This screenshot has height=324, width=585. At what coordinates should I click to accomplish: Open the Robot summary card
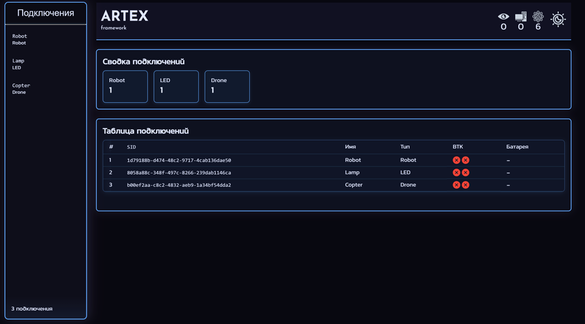125,86
